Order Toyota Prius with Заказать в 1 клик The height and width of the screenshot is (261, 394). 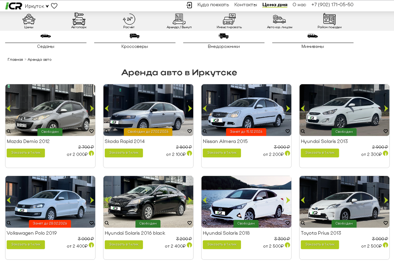[x=320, y=245]
